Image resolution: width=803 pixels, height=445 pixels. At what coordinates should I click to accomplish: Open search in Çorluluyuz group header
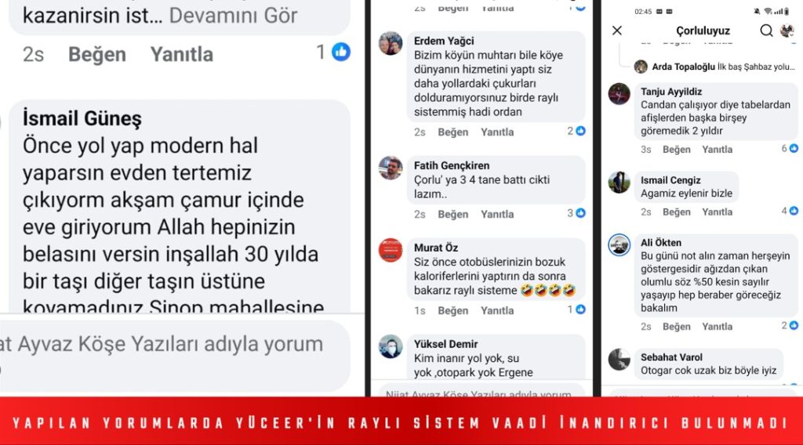pyautogui.click(x=766, y=31)
